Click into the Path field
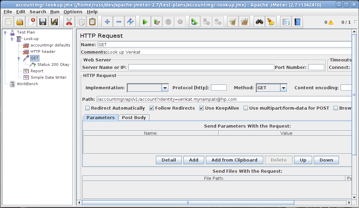 click(x=224, y=99)
